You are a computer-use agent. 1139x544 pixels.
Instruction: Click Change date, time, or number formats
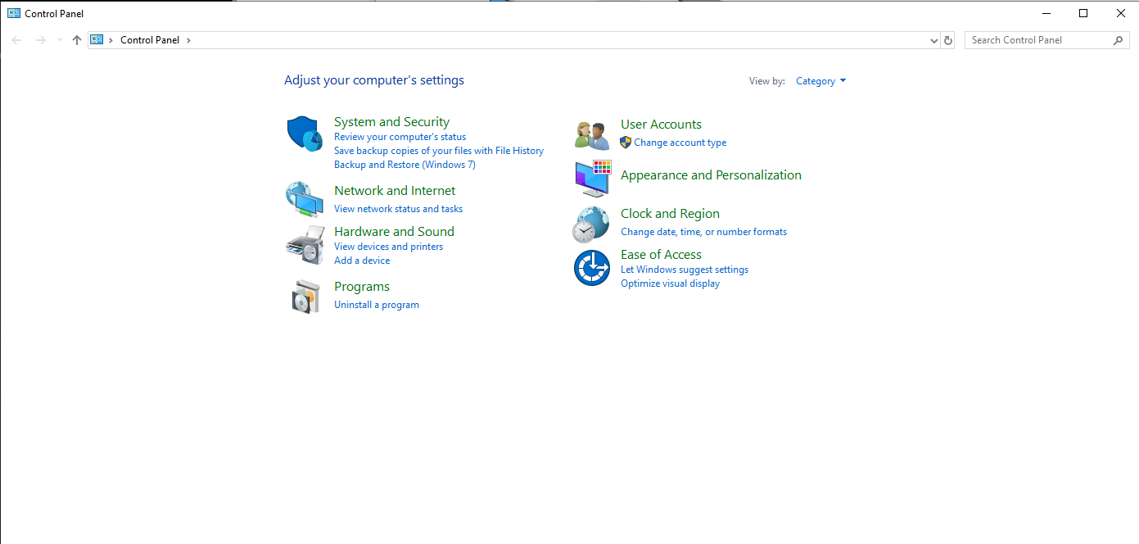pos(703,232)
